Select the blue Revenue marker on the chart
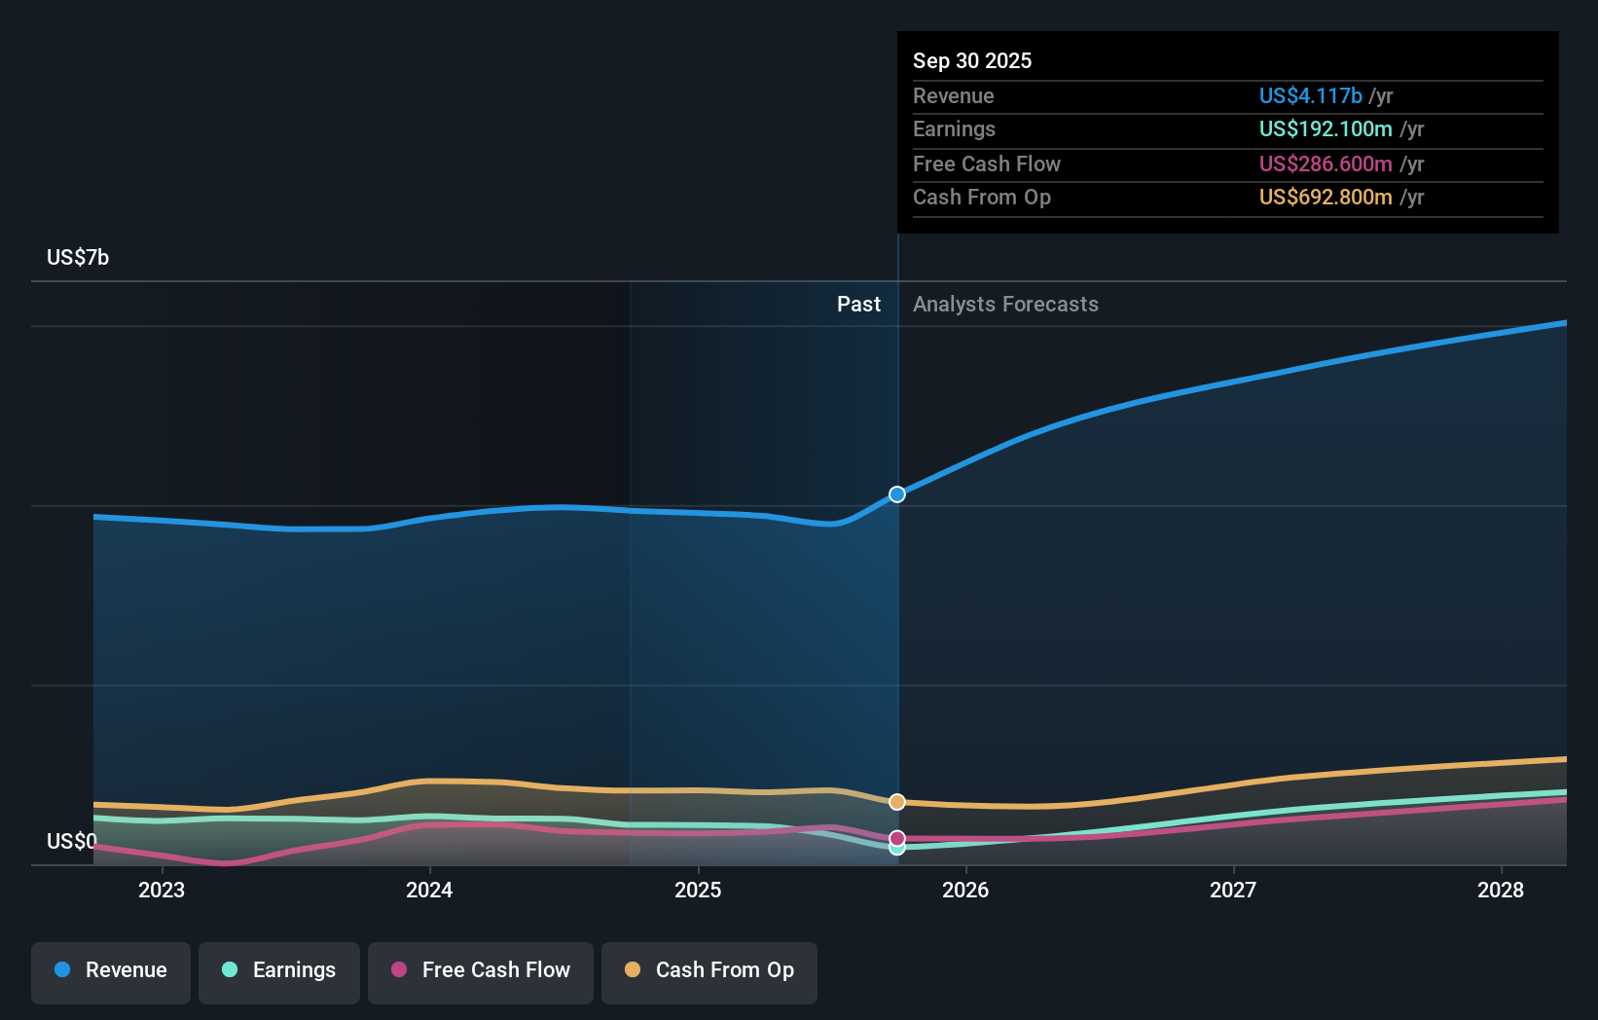 [895, 493]
